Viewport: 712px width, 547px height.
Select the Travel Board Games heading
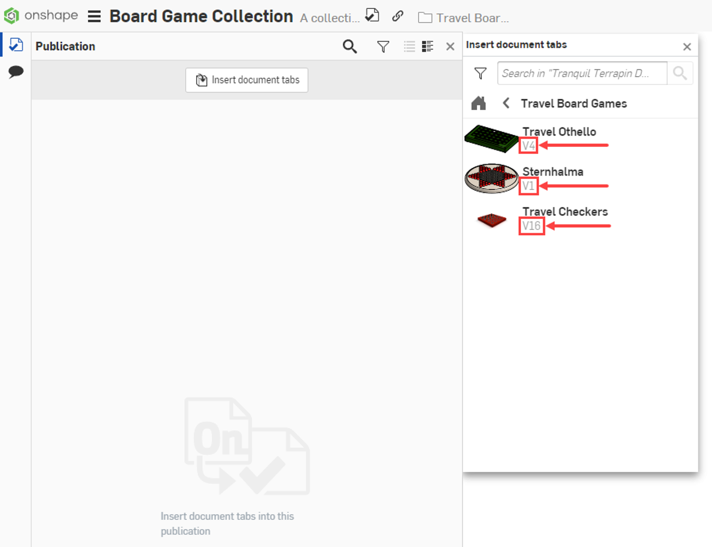click(x=574, y=103)
